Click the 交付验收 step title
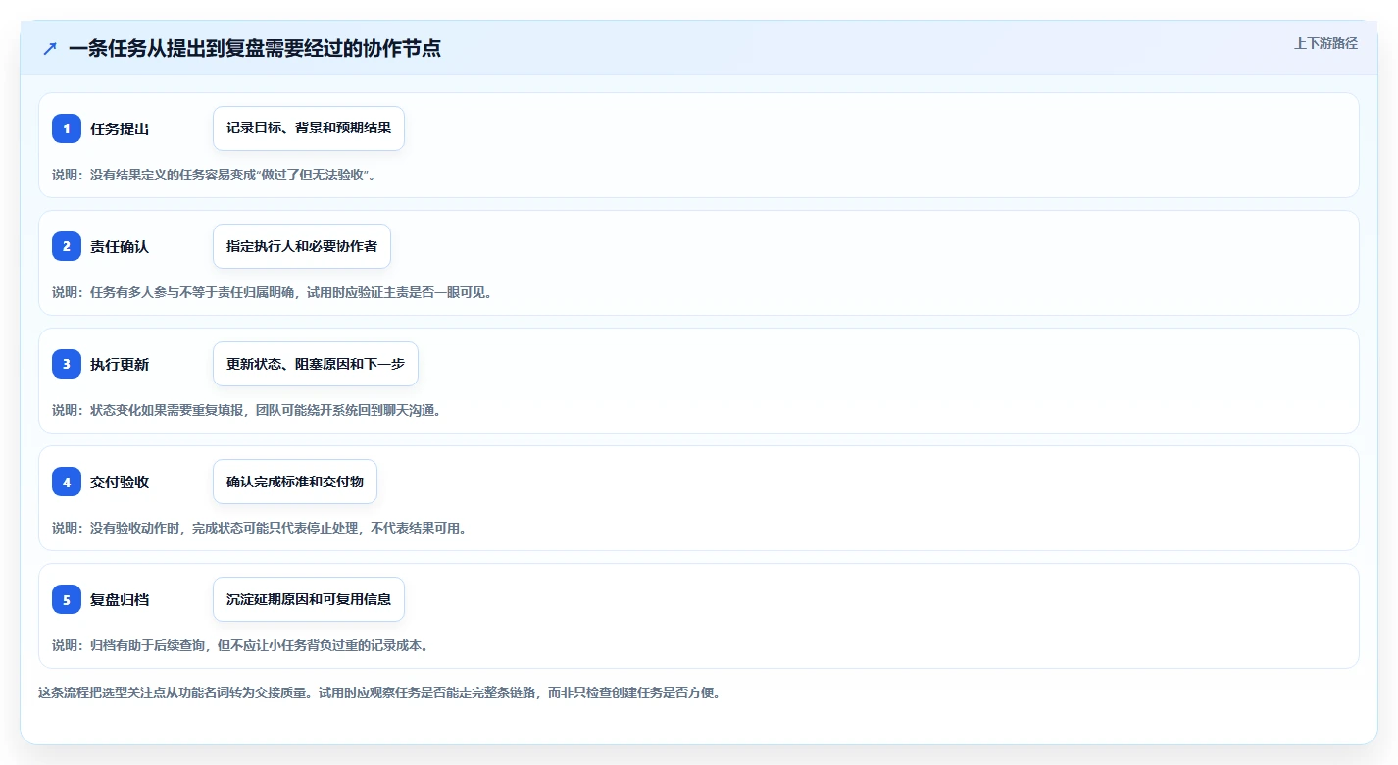Image resolution: width=1398 pixels, height=765 pixels. (x=120, y=482)
